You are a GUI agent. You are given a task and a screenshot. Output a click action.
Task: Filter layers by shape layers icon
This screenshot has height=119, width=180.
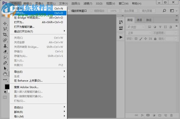[165, 27]
